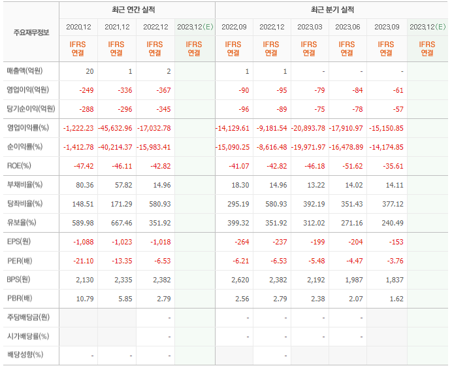452x368 pixels.
Task: Click the 최근 분기 실적 header
Action: pyautogui.click(x=332, y=10)
